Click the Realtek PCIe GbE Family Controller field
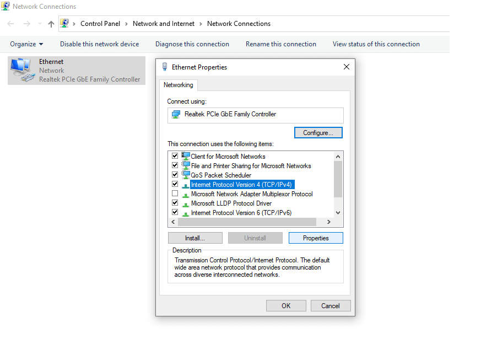The height and width of the screenshot is (344, 481). (256, 115)
